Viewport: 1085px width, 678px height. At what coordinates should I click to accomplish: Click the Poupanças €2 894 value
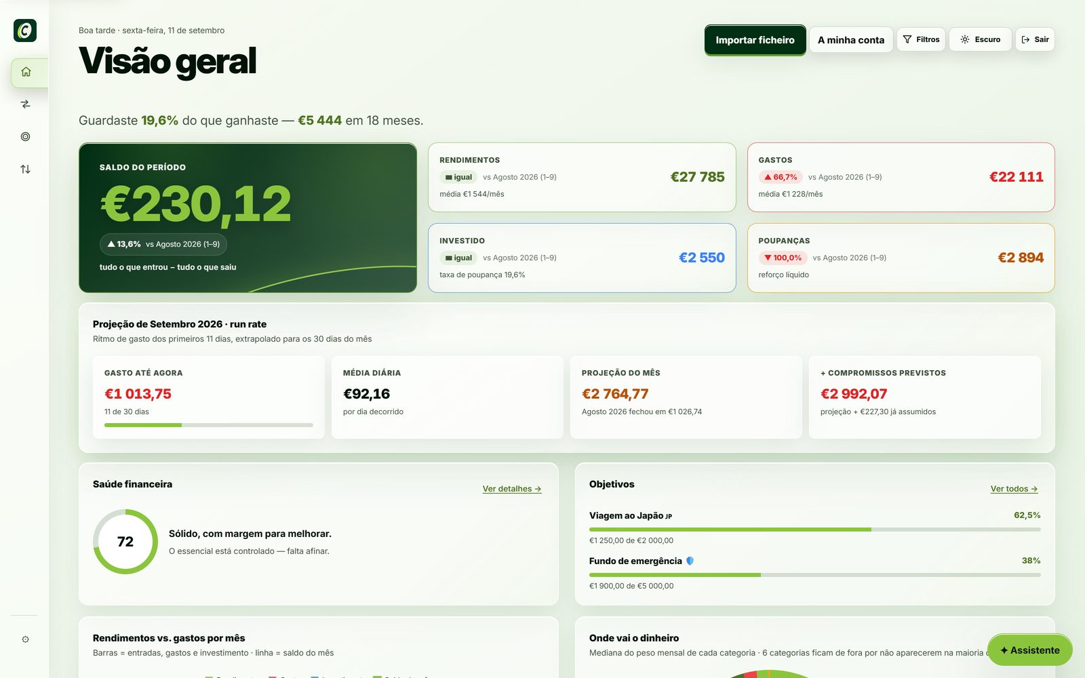click(1021, 258)
